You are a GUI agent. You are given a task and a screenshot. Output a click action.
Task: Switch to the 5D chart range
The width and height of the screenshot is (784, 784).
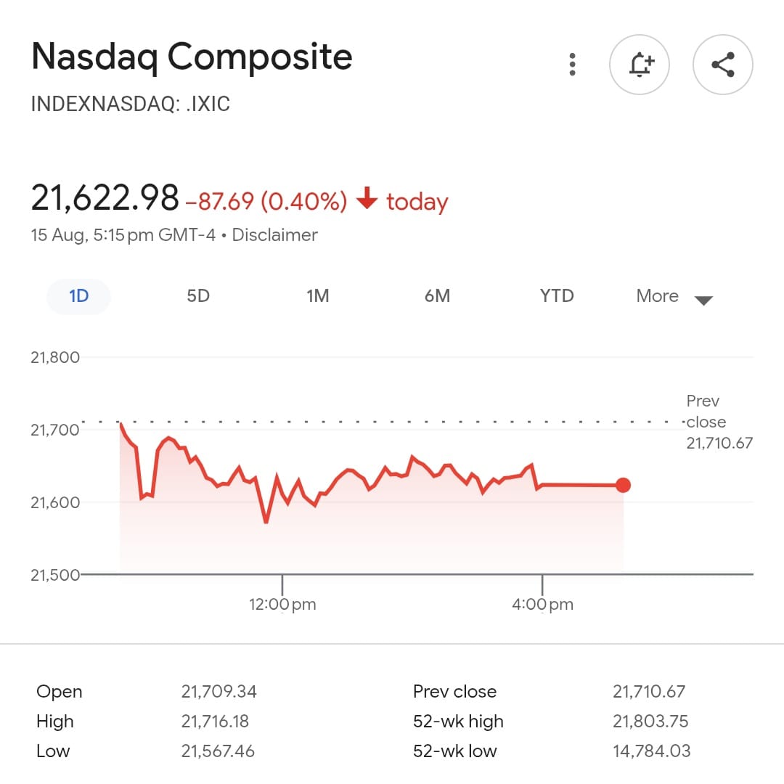point(198,296)
